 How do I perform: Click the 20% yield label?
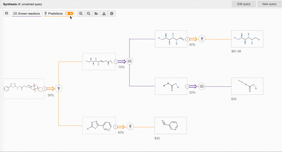pyautogui.click(x=192, y=93)
